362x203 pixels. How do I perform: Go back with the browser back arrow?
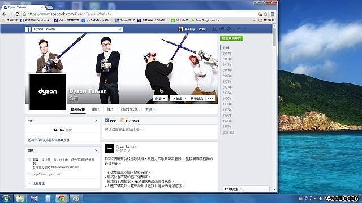(x=4, y=14)
